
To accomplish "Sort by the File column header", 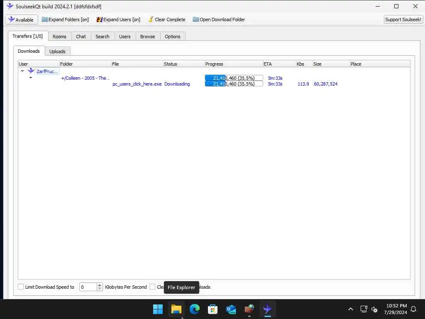I will (x=137, y=64).
